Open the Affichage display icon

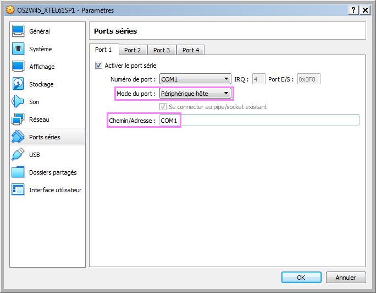pos(18,67)
